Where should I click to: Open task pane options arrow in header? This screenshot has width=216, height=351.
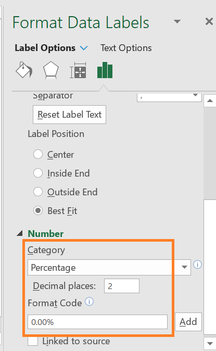pos(177,21)
